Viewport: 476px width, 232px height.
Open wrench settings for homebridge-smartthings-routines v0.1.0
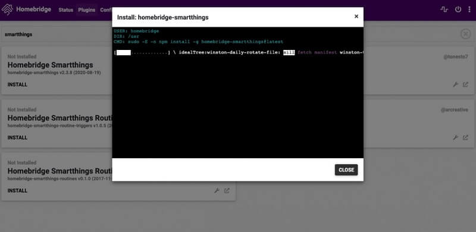[x=217, y=191]
